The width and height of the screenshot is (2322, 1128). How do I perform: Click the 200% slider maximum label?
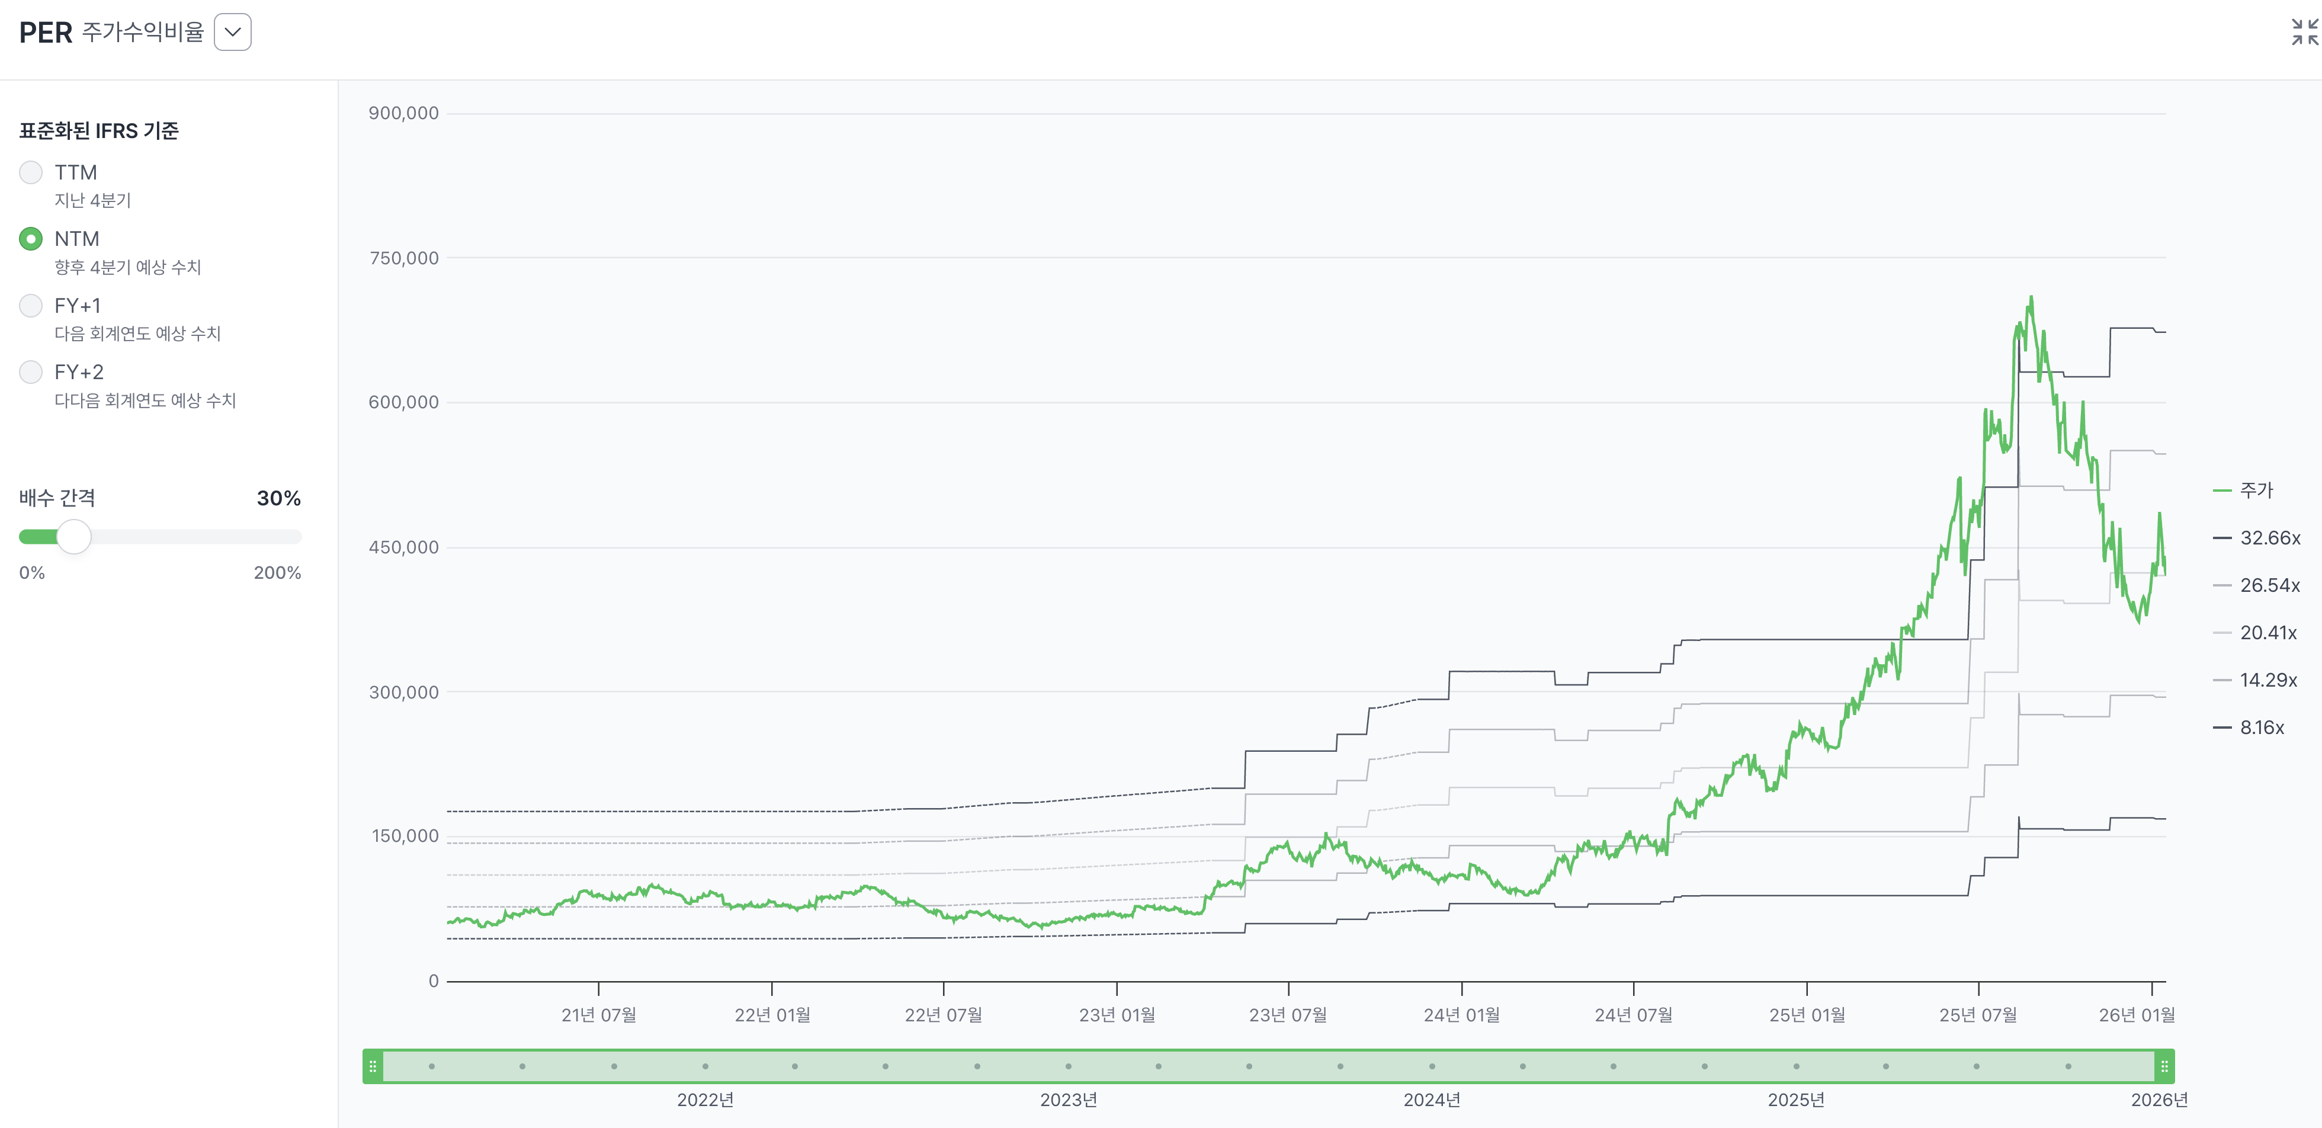coord(277,573)
